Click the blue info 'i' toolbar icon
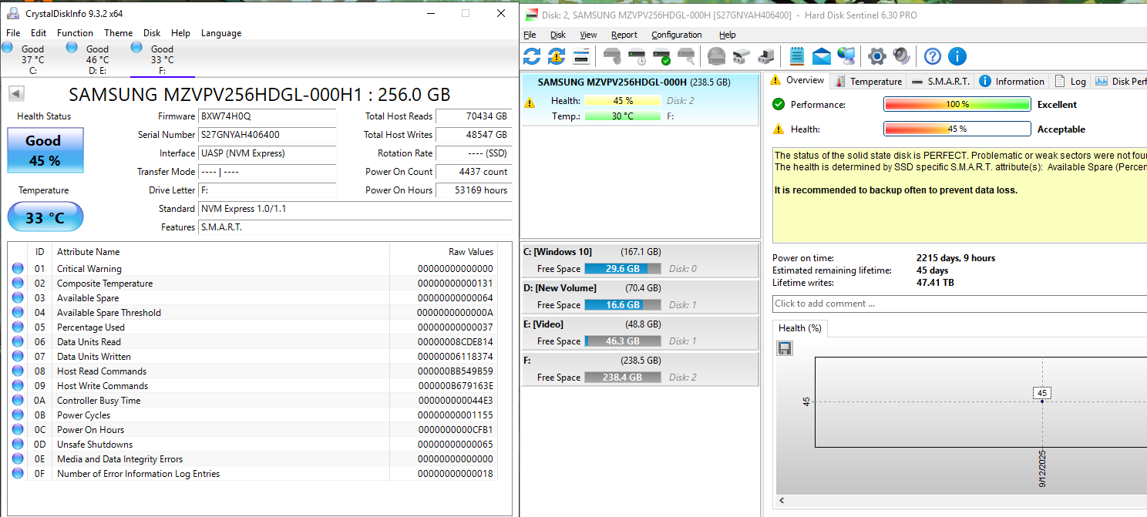The image size is (1147, 517). 957,56
